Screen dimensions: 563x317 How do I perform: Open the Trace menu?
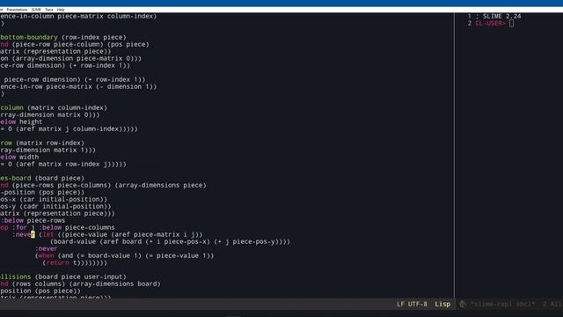coord(49,10)
